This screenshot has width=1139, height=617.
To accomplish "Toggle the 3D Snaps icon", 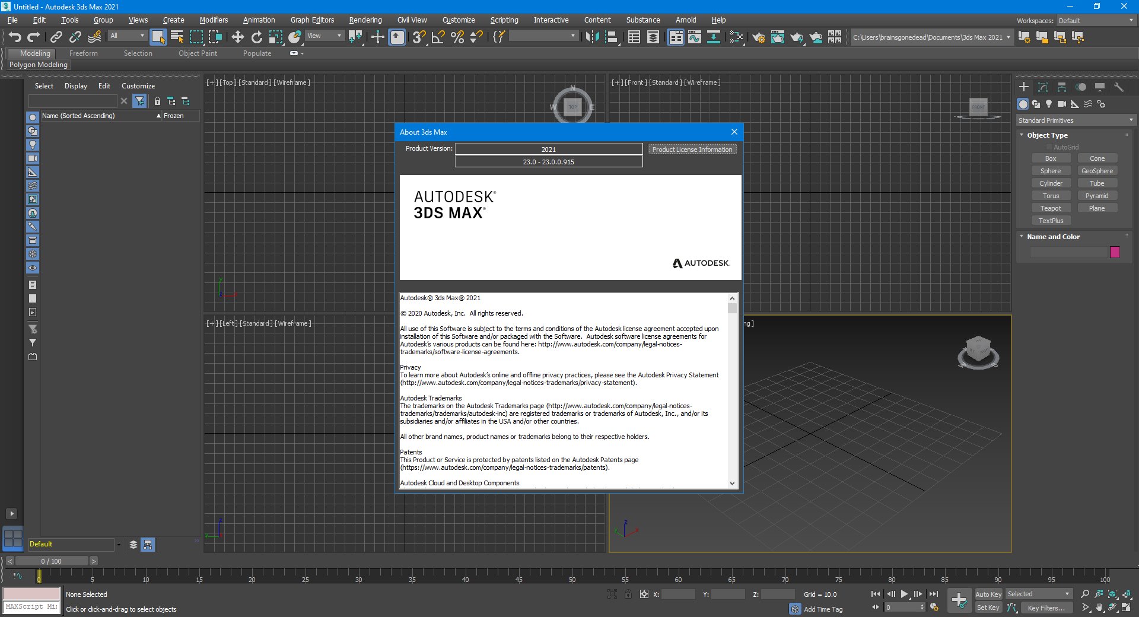I will pyautogui.click(x=419, y=37).
